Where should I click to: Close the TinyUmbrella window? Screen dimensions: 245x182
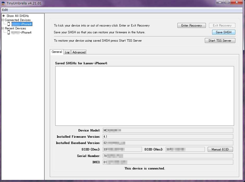point(237,2)
